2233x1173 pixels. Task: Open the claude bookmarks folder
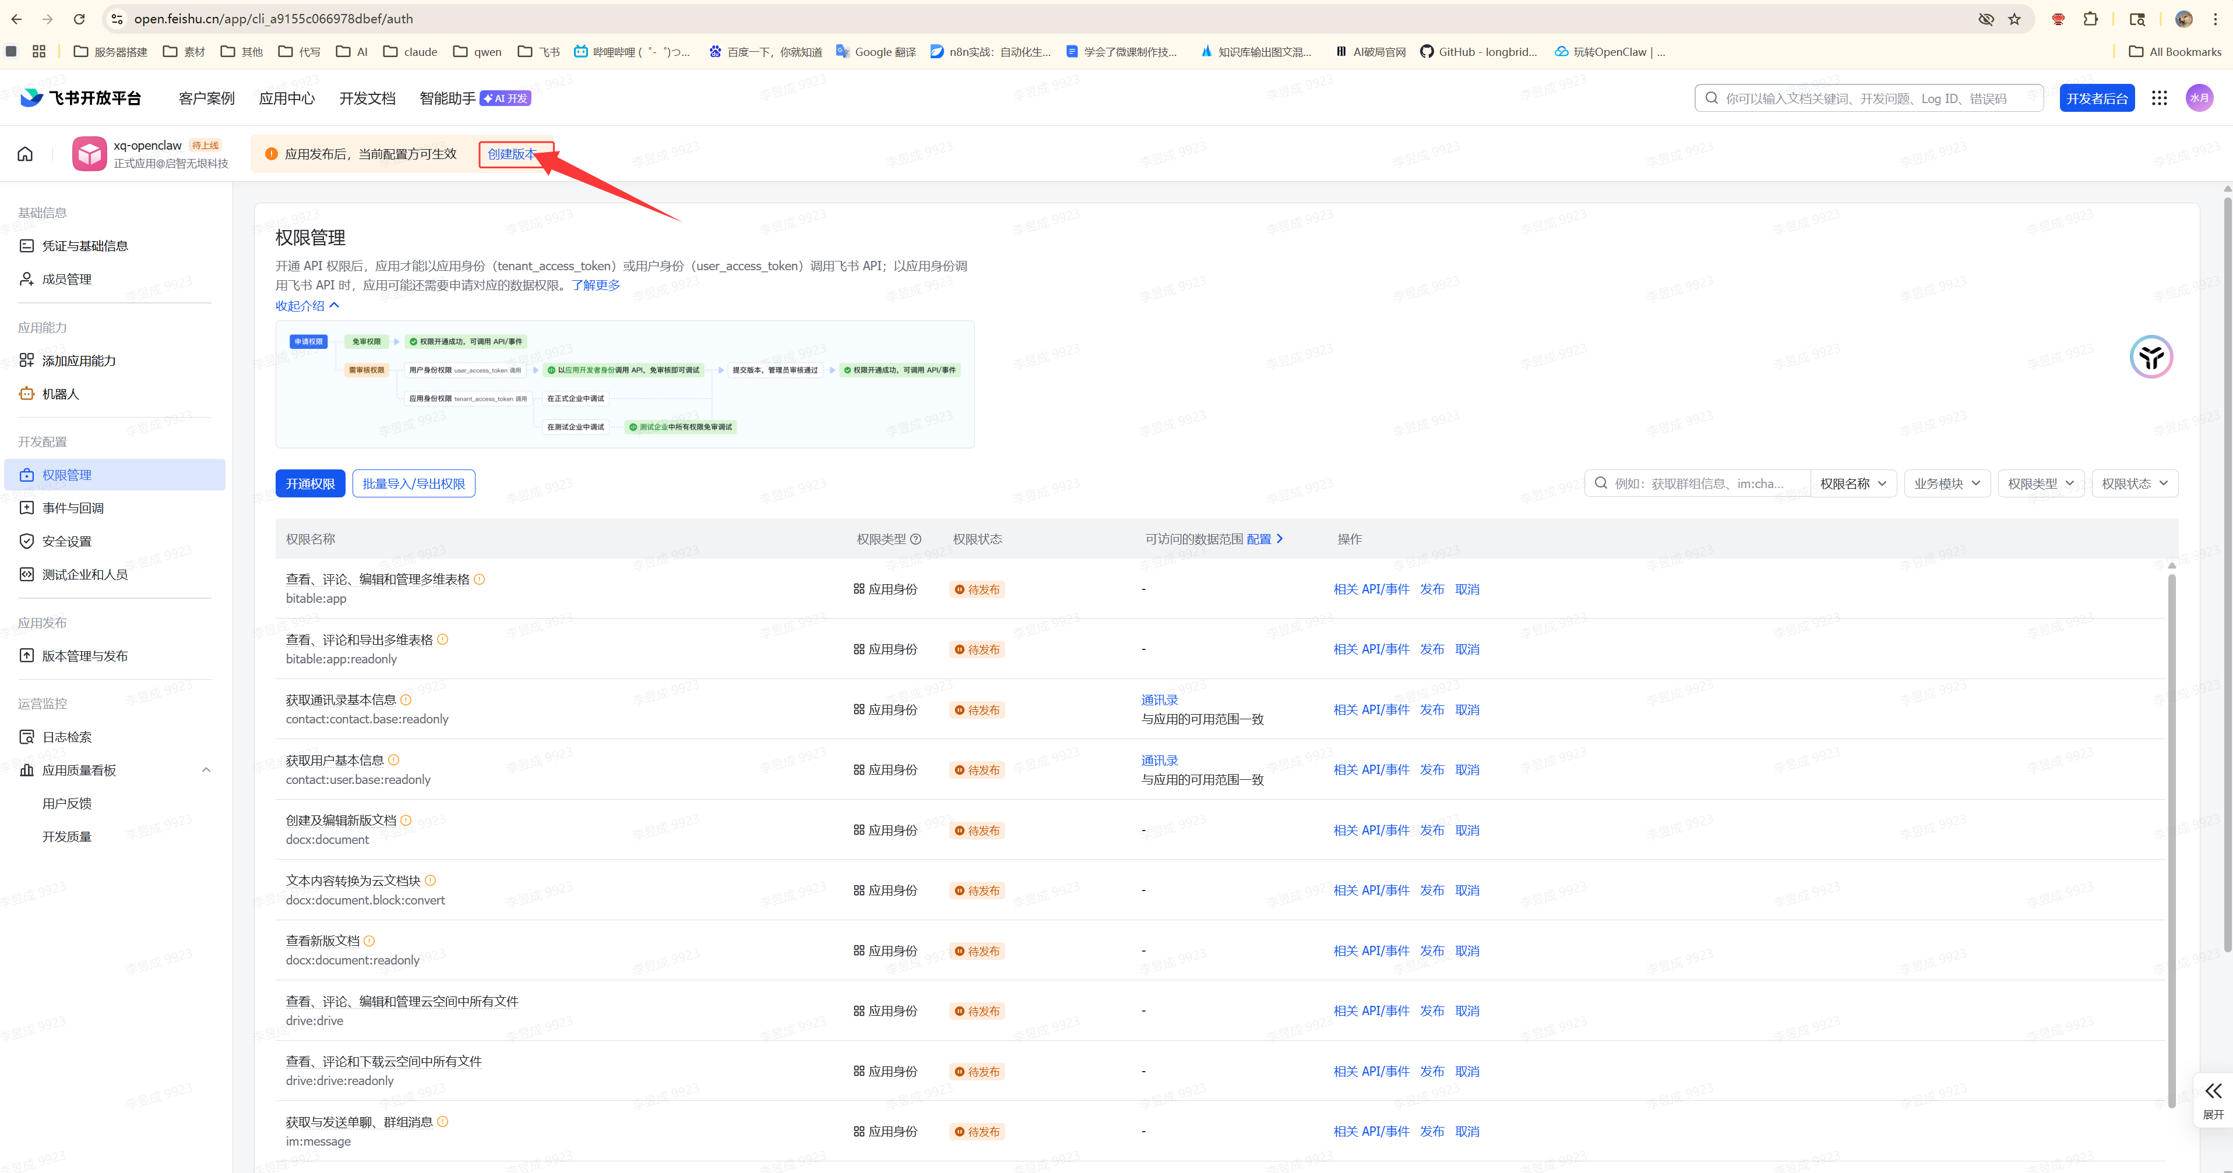click(410, 52)
